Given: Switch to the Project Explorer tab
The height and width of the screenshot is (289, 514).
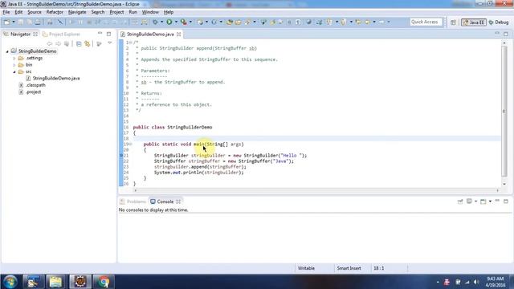Looking at the screenshot, I should pyautogui.click(x=61, y=34).
